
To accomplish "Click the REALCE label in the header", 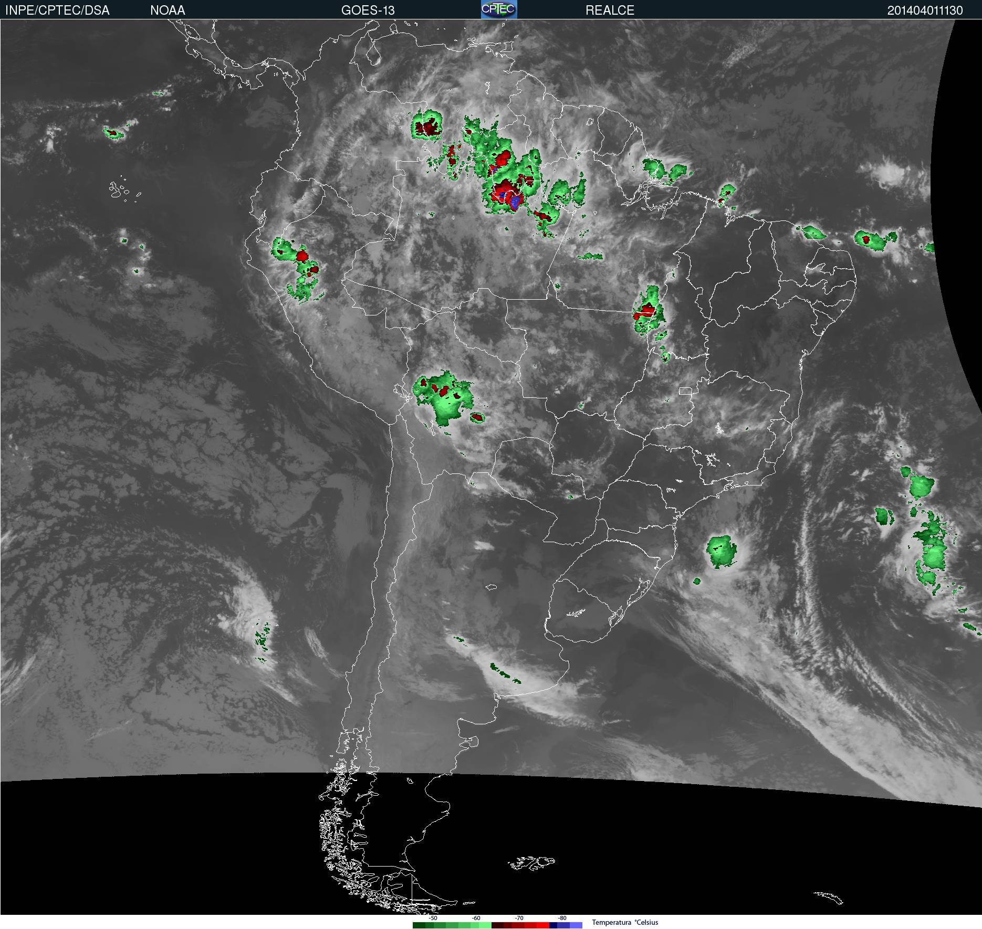I will point(610,10).
